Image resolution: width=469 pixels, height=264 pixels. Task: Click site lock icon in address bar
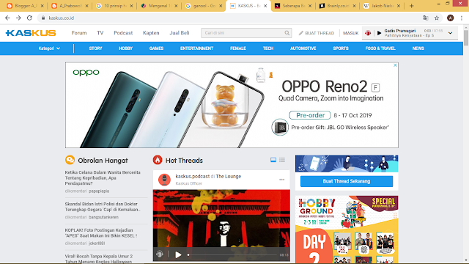43,18
